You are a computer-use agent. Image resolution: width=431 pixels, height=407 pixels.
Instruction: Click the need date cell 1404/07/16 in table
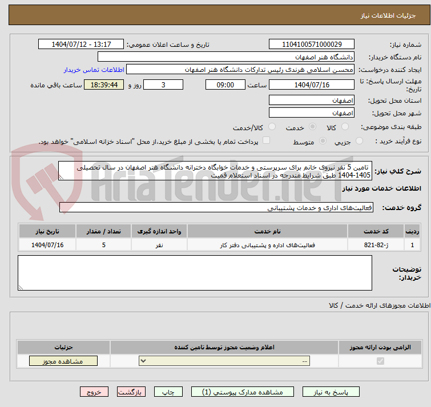pyautogui.click(x=47, y=245)
